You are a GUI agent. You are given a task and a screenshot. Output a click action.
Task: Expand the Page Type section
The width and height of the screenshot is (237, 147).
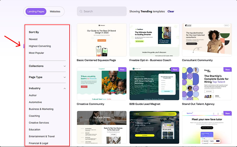47,77
